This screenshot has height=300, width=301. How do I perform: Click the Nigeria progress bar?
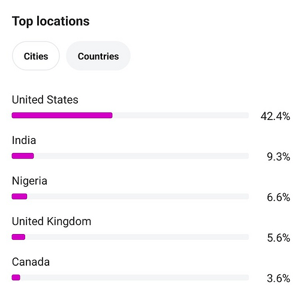[x=130, y=197]
